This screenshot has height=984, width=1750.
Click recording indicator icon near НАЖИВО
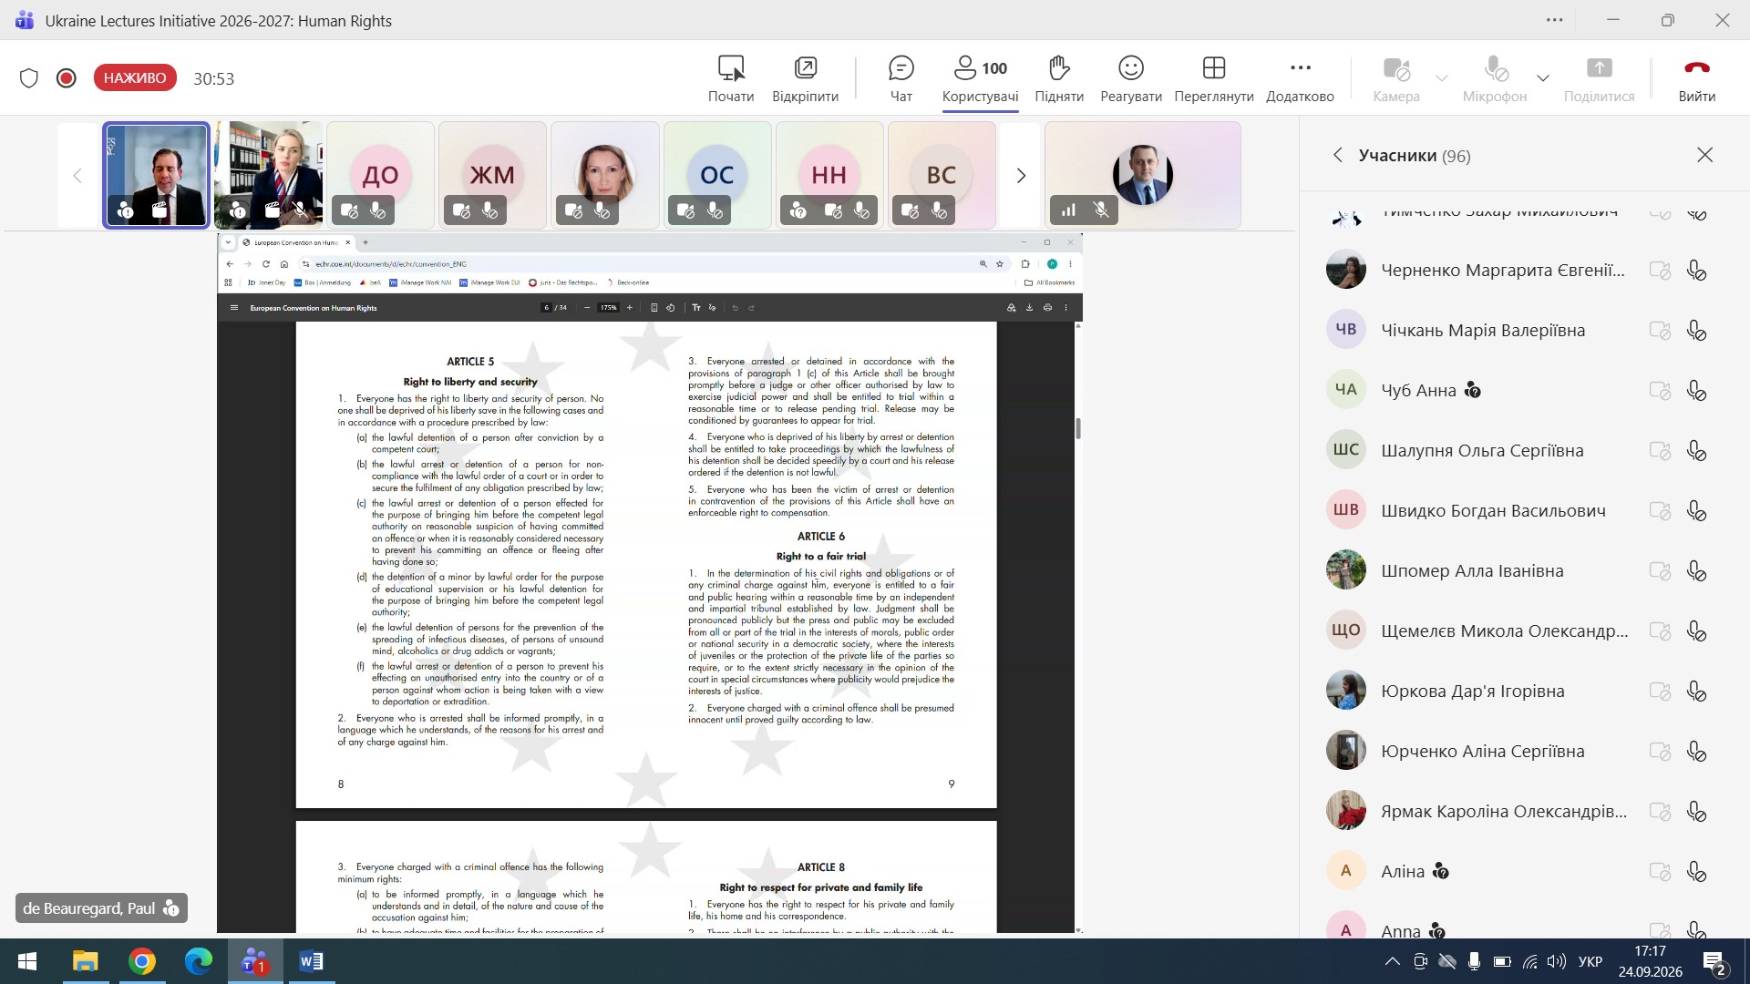[66, 78]
